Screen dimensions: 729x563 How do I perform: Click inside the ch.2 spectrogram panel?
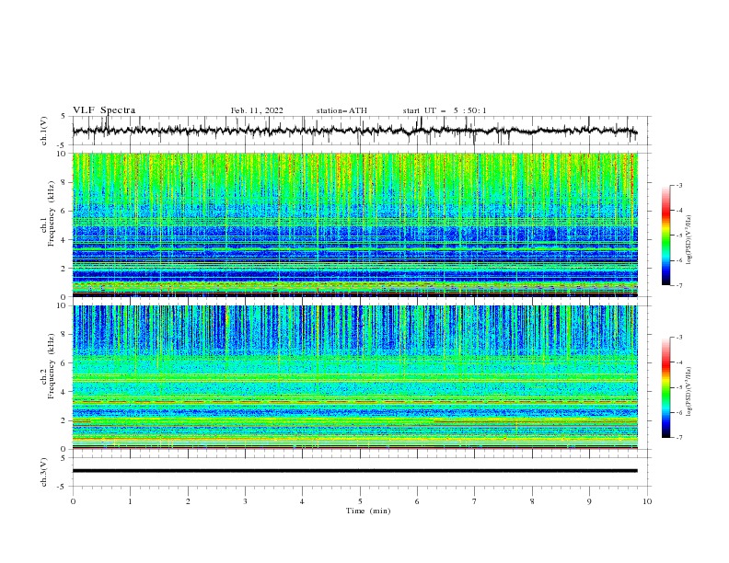pos(354,377)
